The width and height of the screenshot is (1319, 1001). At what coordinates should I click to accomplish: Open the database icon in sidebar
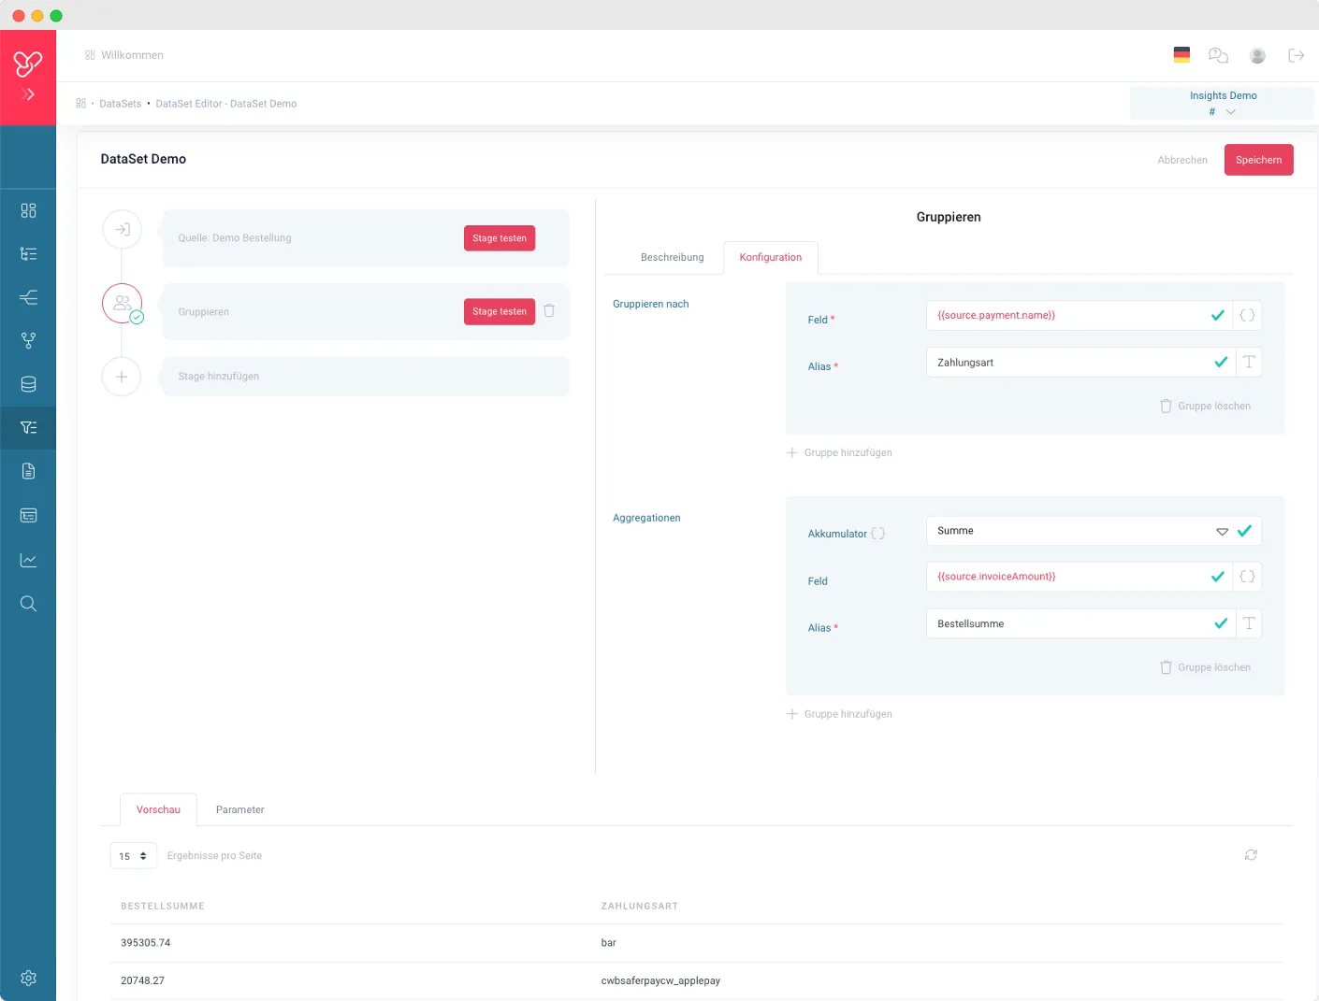pos(28,384)
